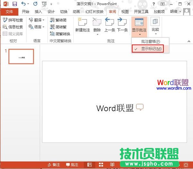Click the comment bubble on the slide
The image size is (193, 169).
(x=140, y=107)
